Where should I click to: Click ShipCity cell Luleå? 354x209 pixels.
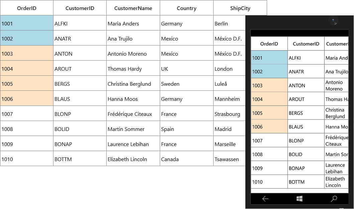click(x=229, y=83)
